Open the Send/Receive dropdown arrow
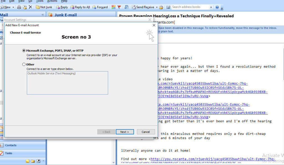 pyautogui.click(x=157, y=7)
